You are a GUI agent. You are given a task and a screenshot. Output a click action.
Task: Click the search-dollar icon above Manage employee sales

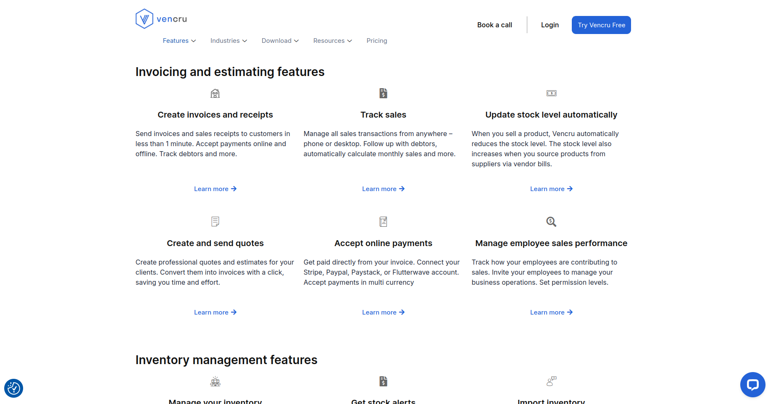pos(551,221)
